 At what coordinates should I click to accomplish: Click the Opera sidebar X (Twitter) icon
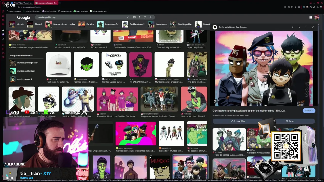tap(3, 39)
